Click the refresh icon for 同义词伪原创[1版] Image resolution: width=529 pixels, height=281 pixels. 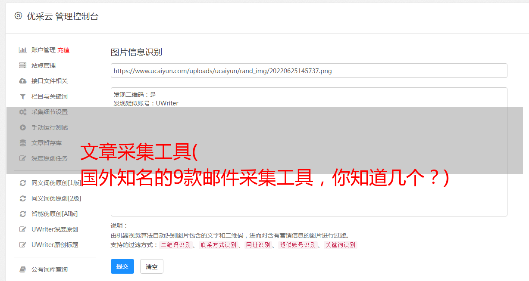pyautogui.click(x=23, y=183)
